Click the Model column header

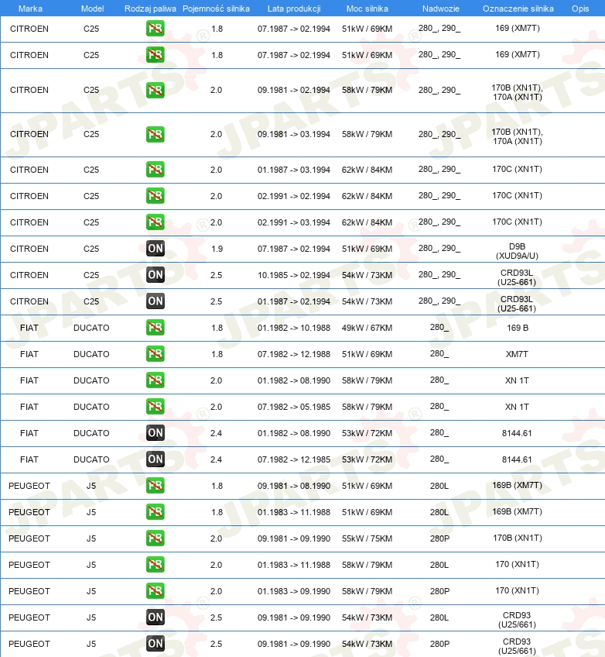point(93,9)
